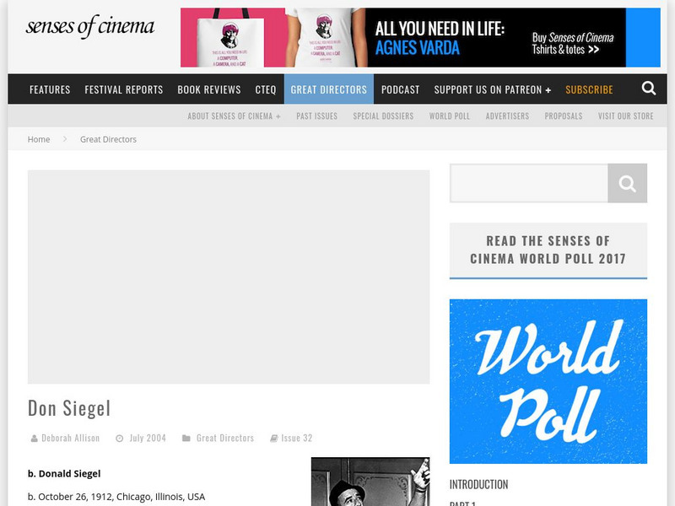Click the Don Siegel black-and-white photo
Screen dimensions: 675x506
click(x=370, y=482)
